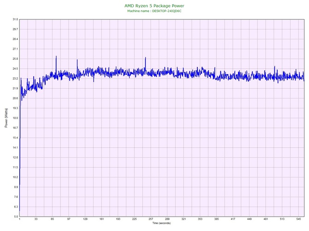
Task: Click the 6.3 y-axis tick label
Action: coord(16,207)
